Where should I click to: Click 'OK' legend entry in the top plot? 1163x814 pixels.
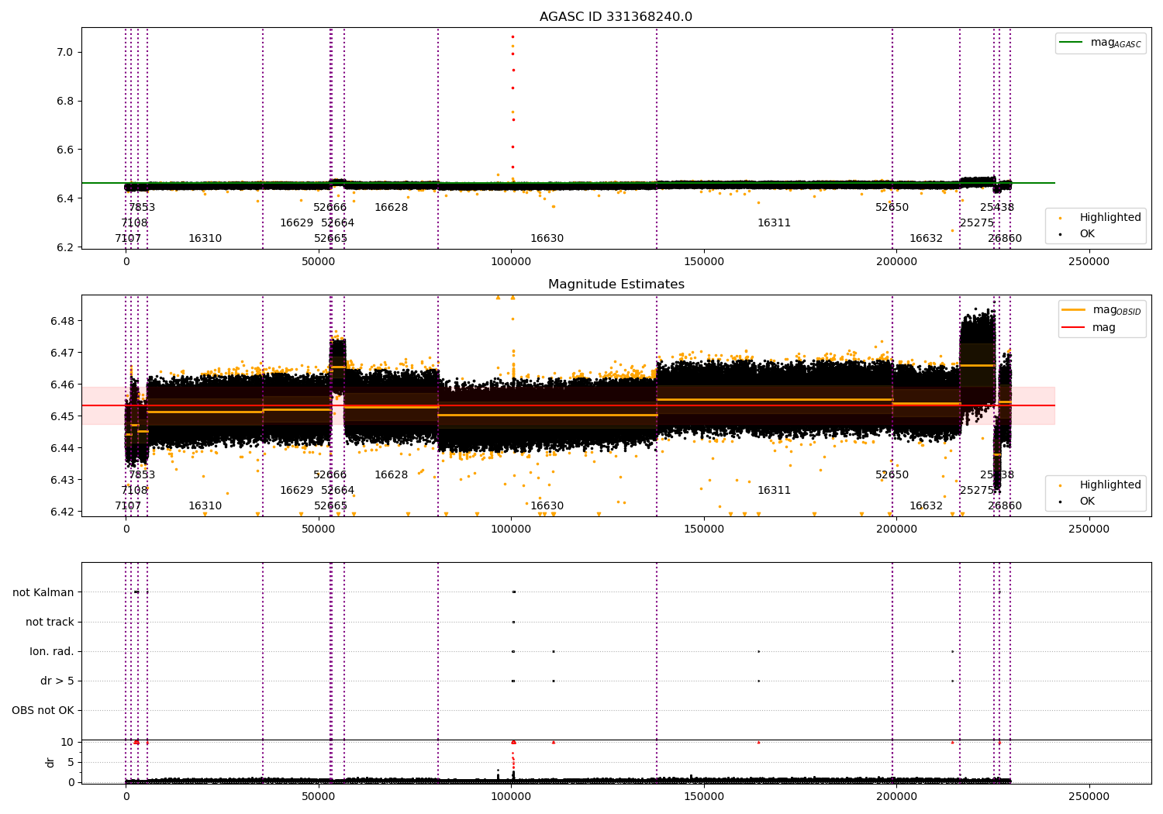tap(1087, 234)
